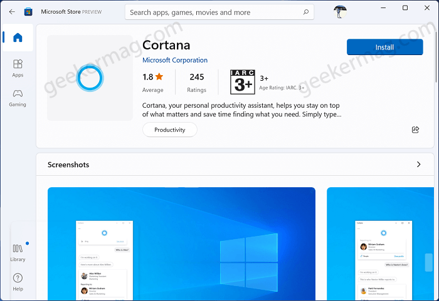Install the Cortana app
Image resolution: width=439 pixels, height=301 pixels.
(384, 47)
